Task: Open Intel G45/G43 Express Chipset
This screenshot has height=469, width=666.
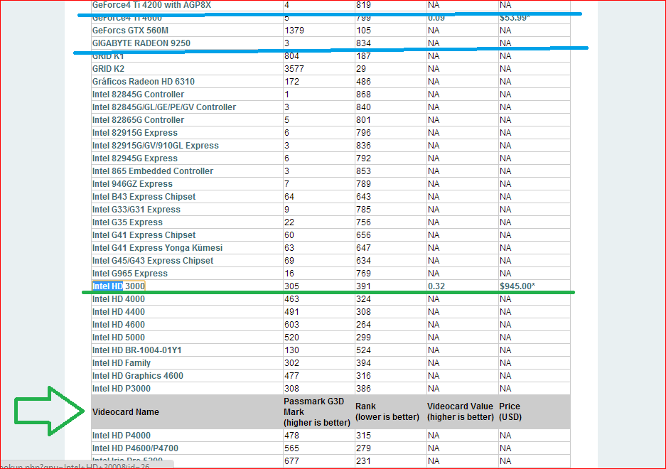Action: click(153, 260)
